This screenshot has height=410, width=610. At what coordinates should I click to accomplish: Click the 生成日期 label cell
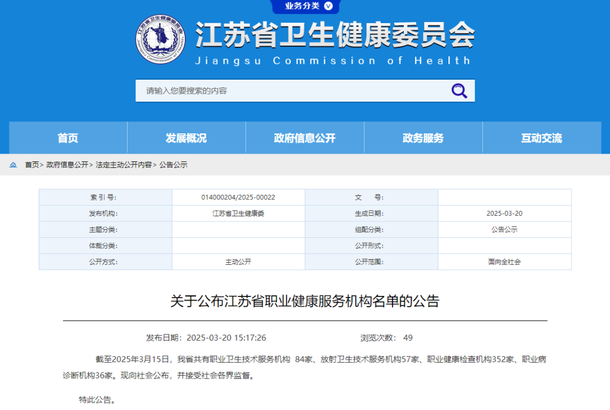pos(372,213)
